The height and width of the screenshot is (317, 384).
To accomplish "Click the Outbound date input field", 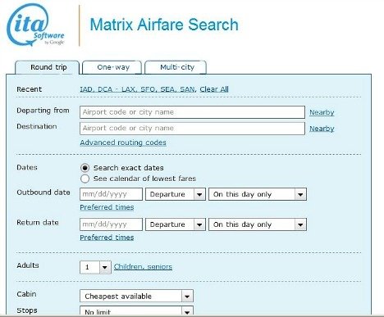I will click(x=111, y=194).
